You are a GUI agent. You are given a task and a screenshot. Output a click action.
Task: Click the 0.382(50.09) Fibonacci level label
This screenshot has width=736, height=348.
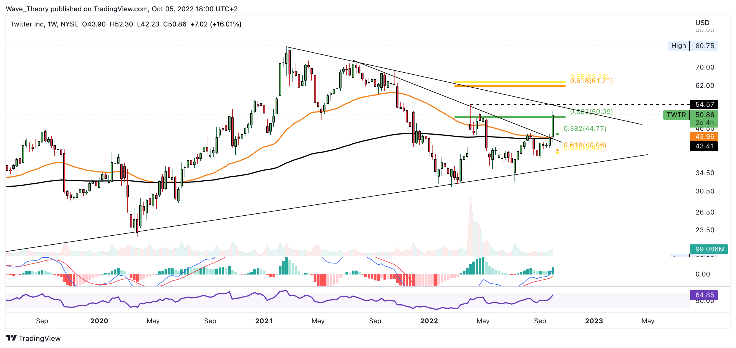point(591,111)
